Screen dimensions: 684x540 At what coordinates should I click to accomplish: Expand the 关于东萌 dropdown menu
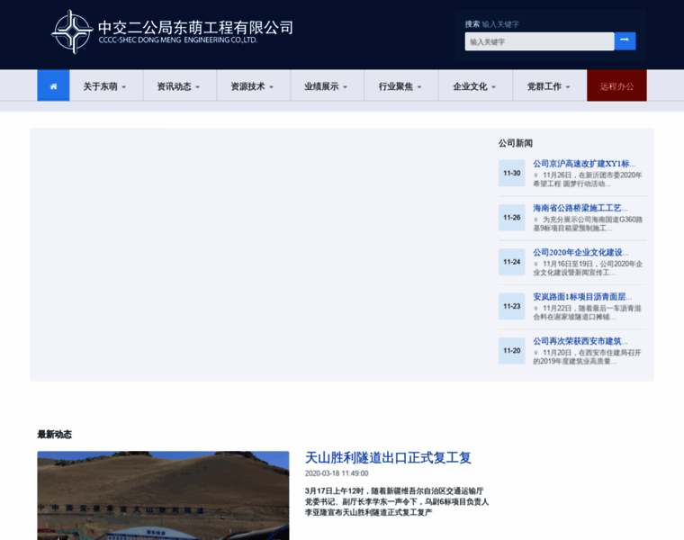(x=105, y=86)
